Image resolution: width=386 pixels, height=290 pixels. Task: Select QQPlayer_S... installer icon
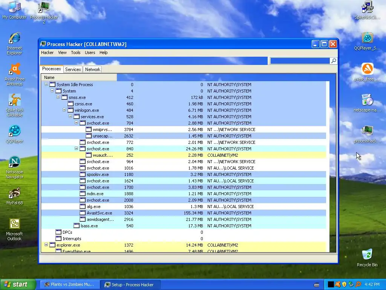(367, 41)
